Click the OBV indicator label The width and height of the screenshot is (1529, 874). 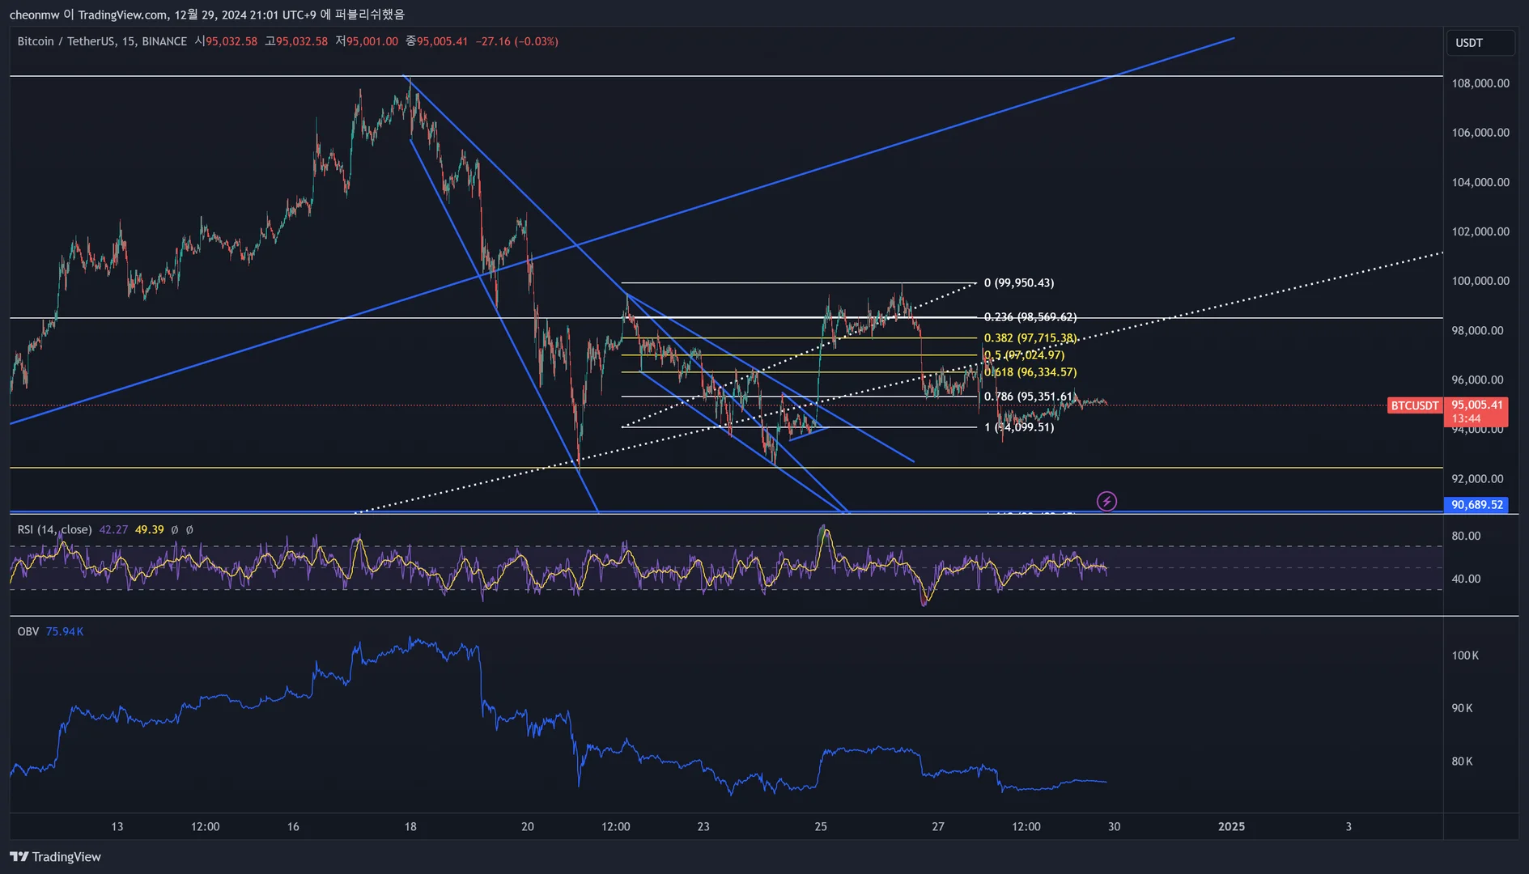click(x=28, y=631)
